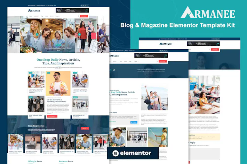Open hero title 'Outdoor Living: Sapien Lorem'
The height and width of the screenshot is (164, 247).
58,49
